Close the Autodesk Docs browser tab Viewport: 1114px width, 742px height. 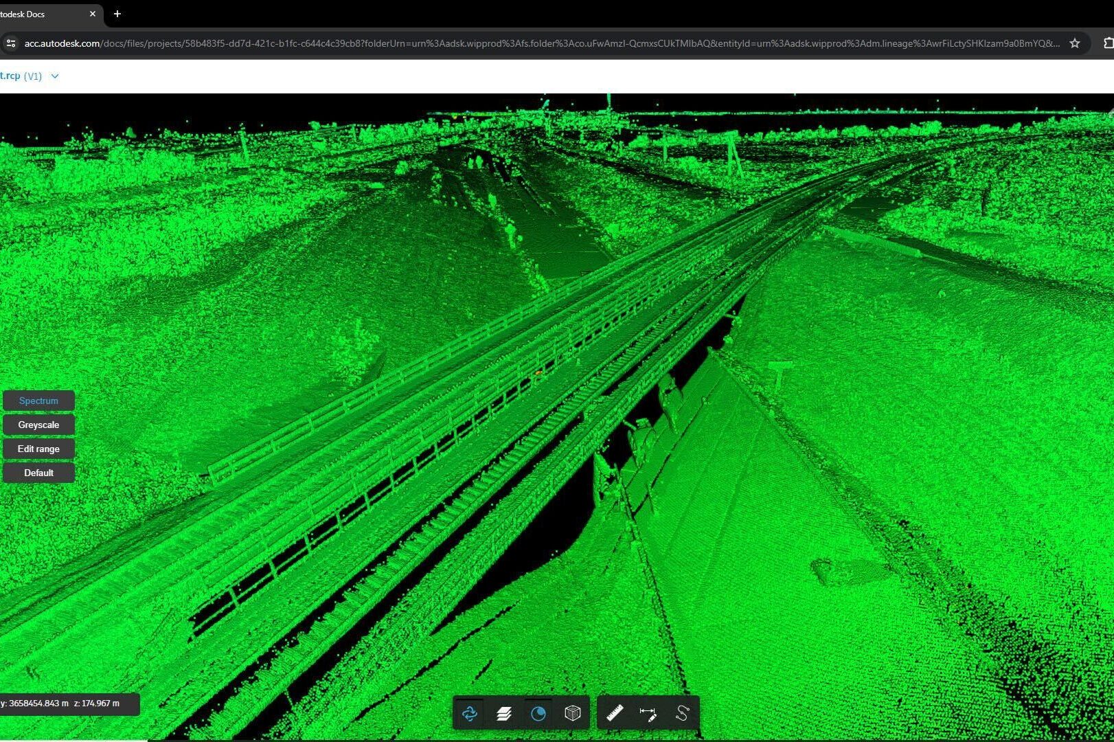click(x=93, y=14)
